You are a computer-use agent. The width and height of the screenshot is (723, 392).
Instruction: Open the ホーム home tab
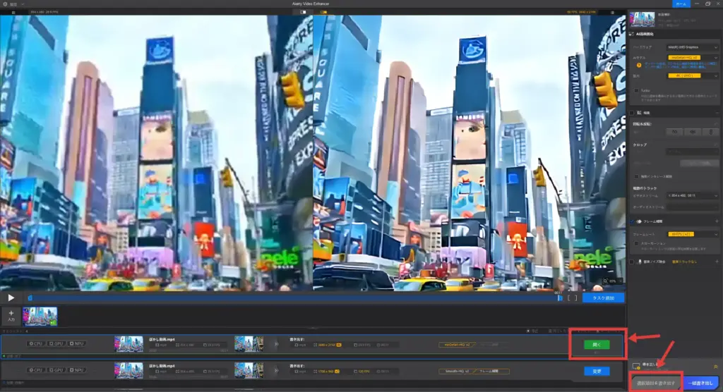[x=681, y=4]
